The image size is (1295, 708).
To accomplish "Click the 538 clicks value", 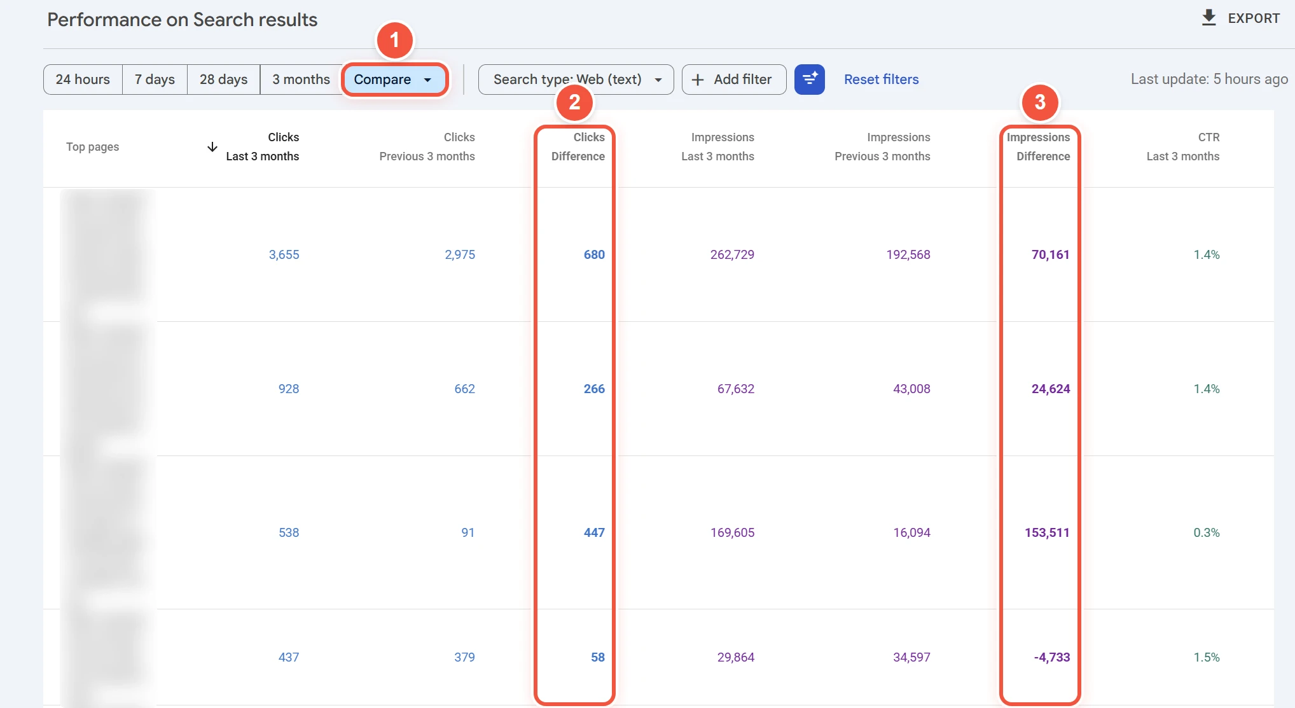I will pyautogui.click(x=289, y=532).
